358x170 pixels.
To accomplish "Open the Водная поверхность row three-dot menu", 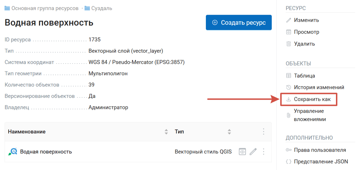I will [x=264, y=152].
